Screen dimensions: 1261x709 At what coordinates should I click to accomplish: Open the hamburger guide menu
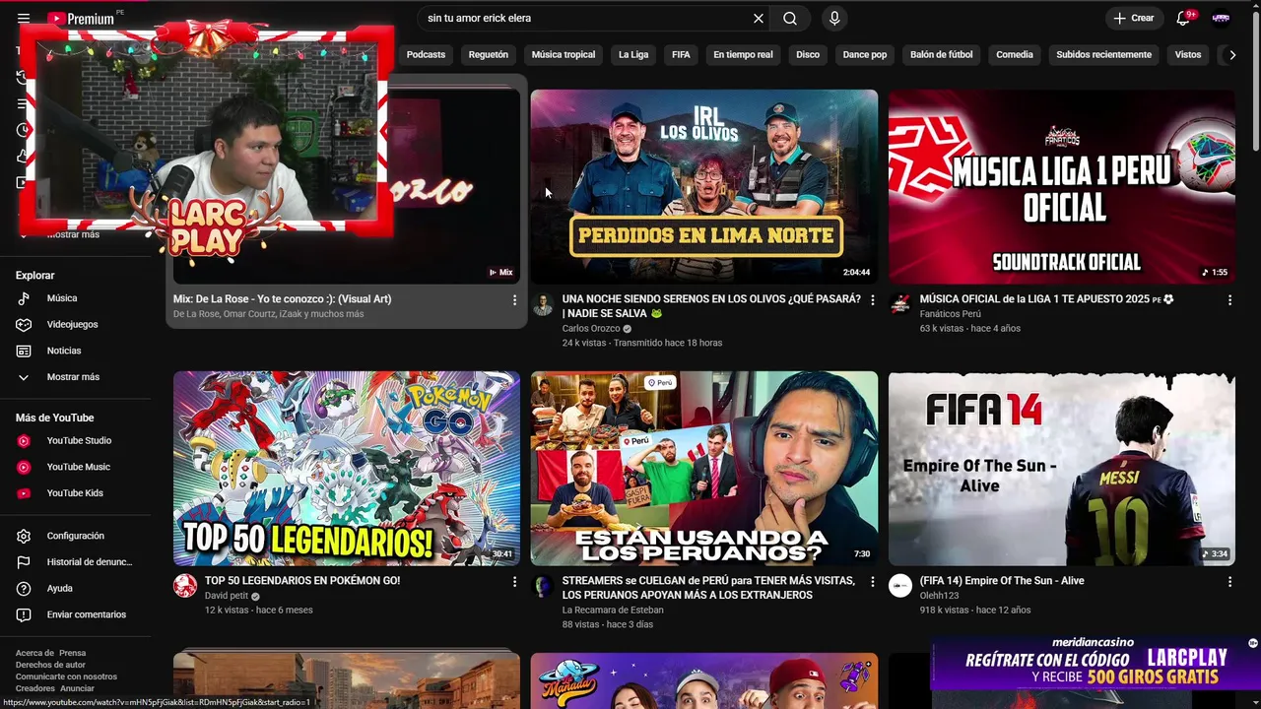(24, 18)
